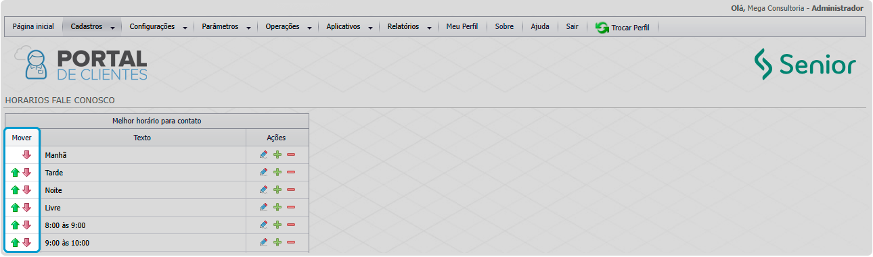
Task: Expand the Configurações menu
Action: click(x=158, y=27)
